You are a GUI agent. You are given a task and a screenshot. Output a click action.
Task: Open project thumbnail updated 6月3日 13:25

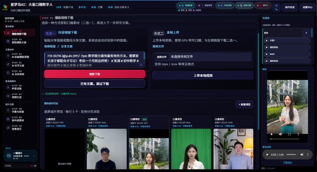[233, 149]
